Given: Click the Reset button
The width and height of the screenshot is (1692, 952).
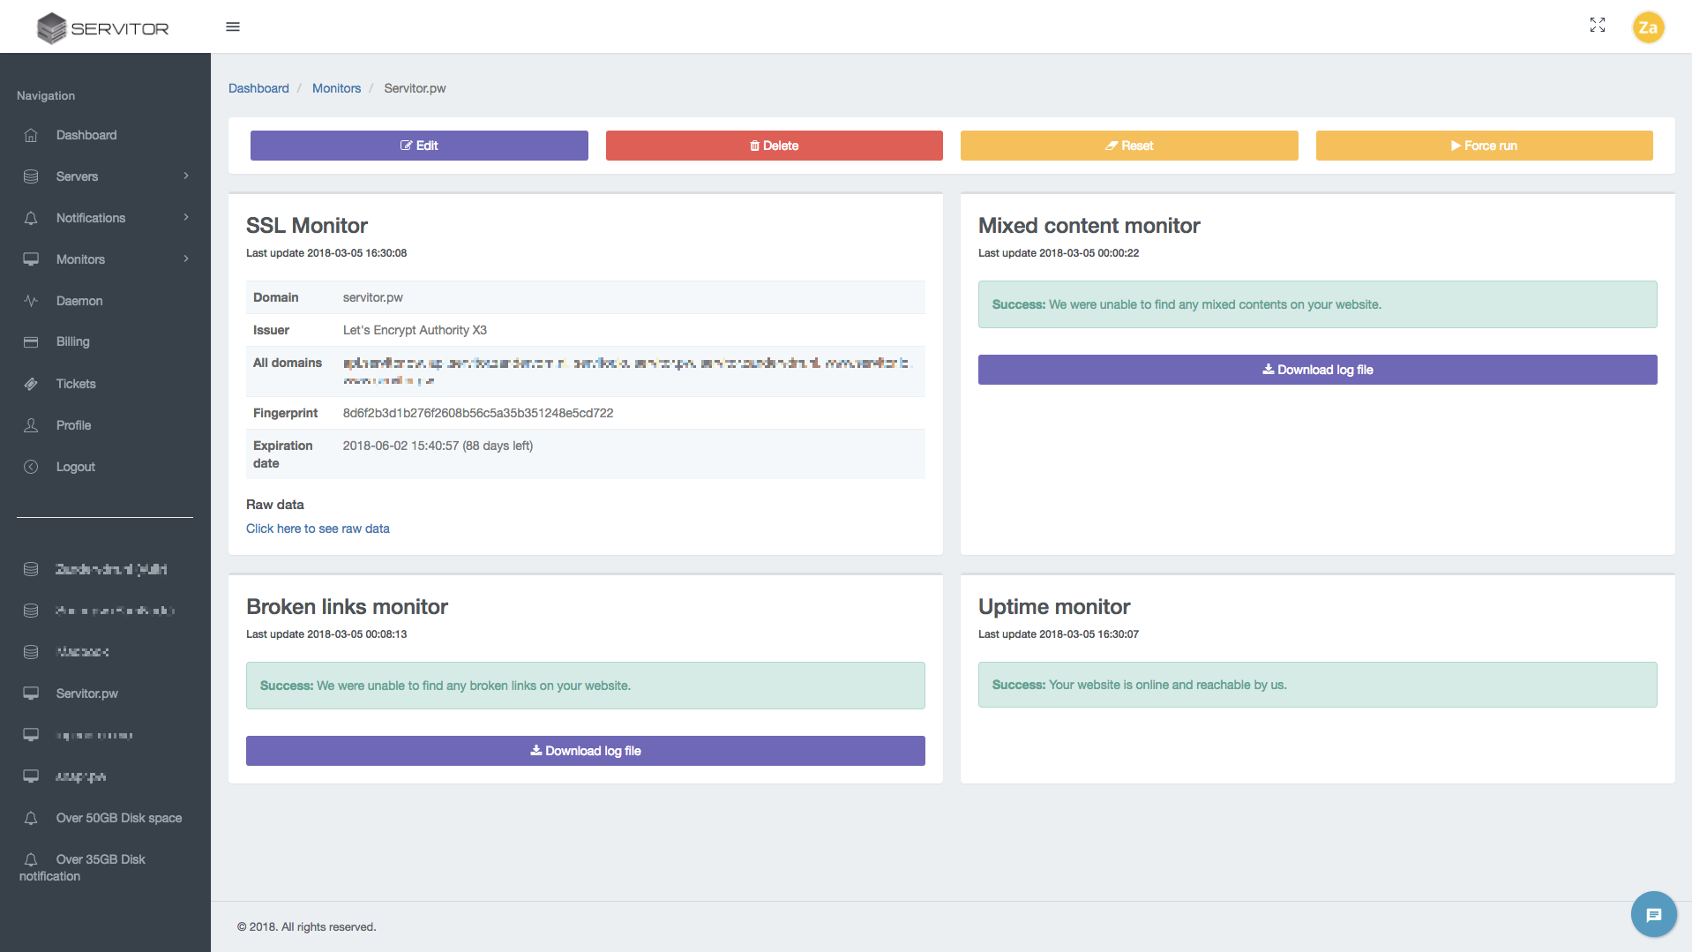Looking at the screenshot, I should (x=1129, y=146).
